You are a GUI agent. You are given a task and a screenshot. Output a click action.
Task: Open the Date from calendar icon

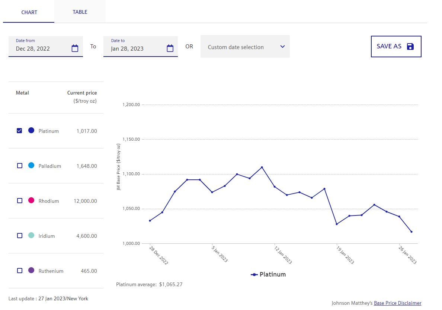coord(75,48)
